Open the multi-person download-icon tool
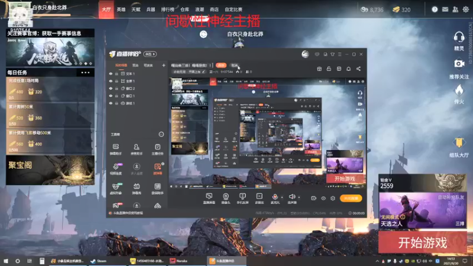 [x=137, y=169]
